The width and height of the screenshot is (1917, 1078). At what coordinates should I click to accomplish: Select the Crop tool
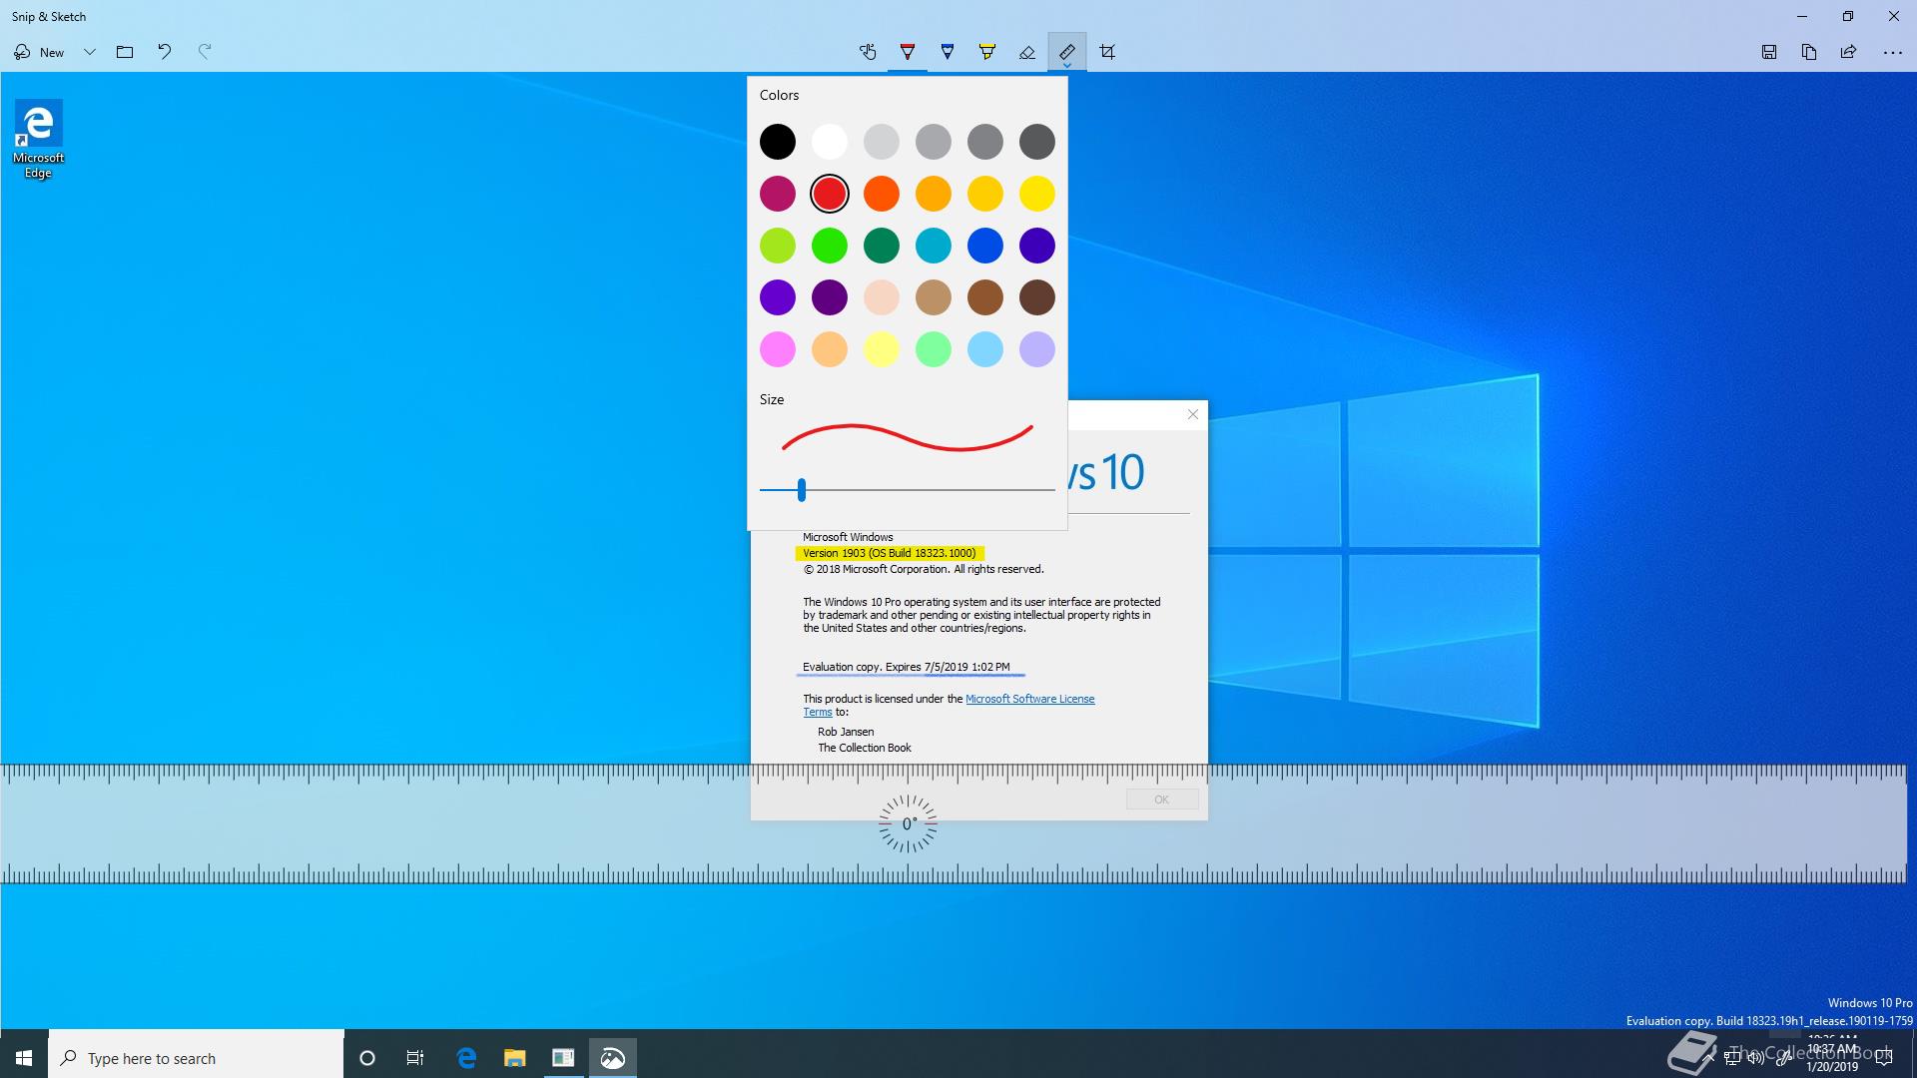pos(1107,52)
